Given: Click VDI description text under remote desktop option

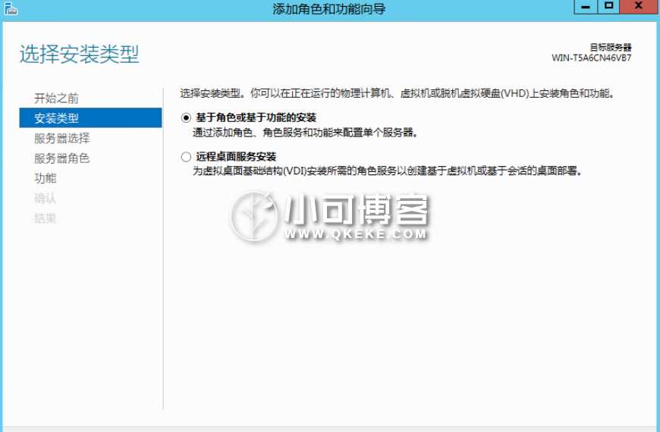Looking at the screenshot, I should click(x=387, y=171).
